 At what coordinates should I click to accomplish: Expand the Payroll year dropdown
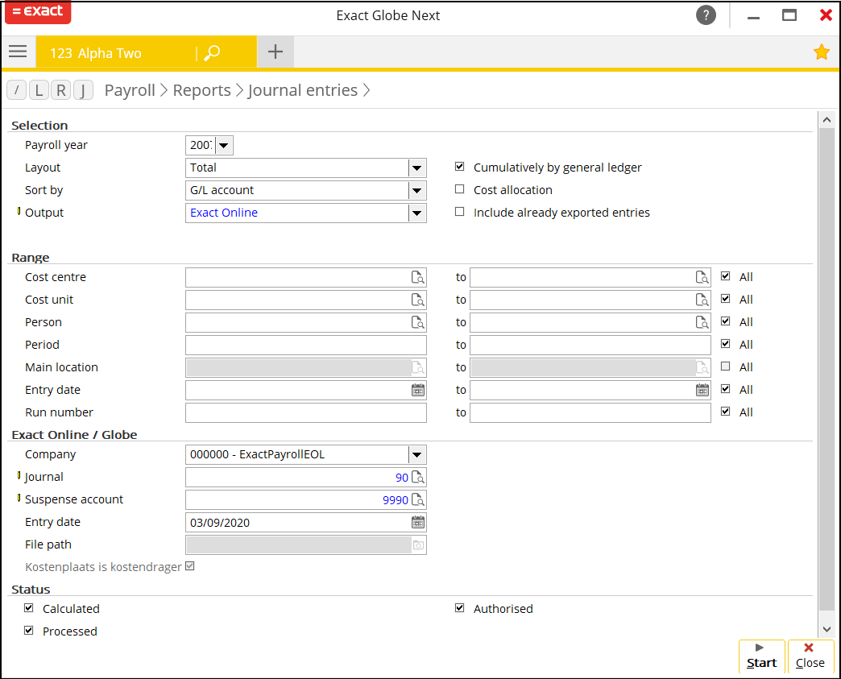coord(224,145)
